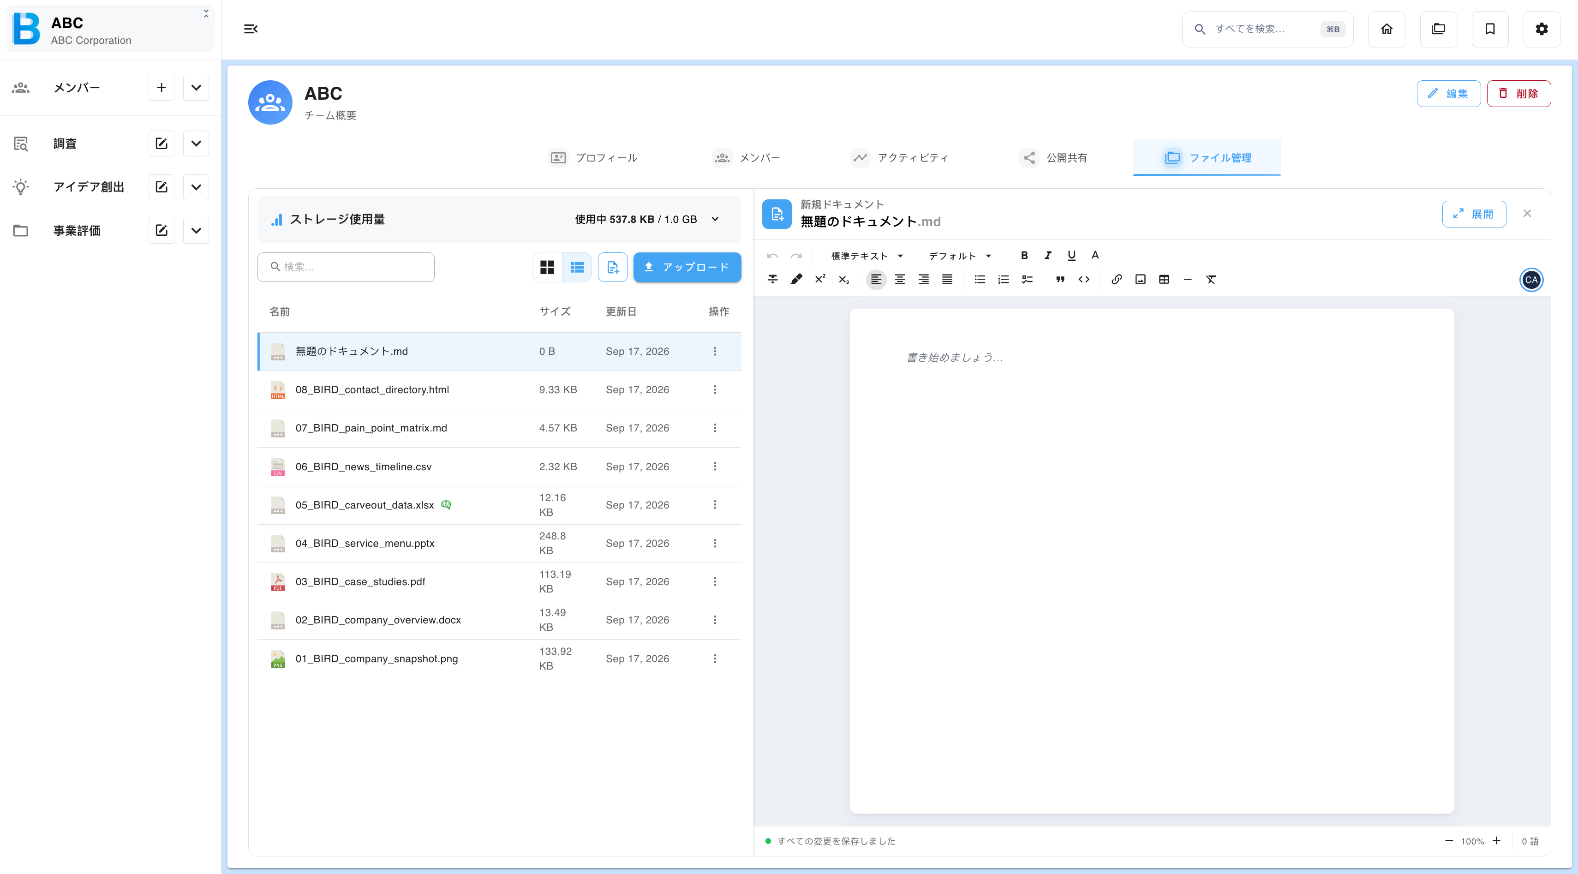Switch to list view
The image size is (1578, 874).
pos(577,267)
